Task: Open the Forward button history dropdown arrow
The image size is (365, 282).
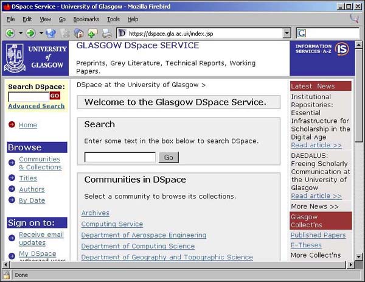Action: (41, 33)
